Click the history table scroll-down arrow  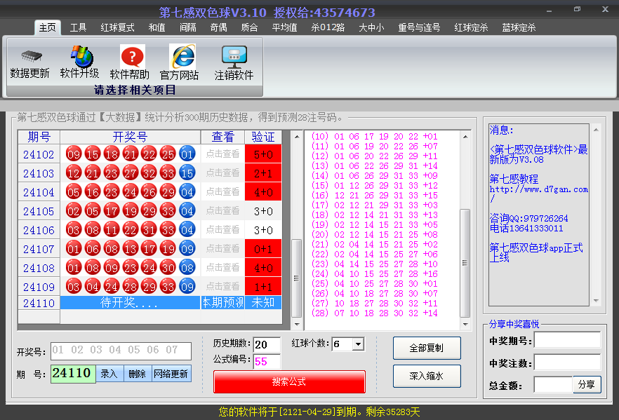coord(296,325)
